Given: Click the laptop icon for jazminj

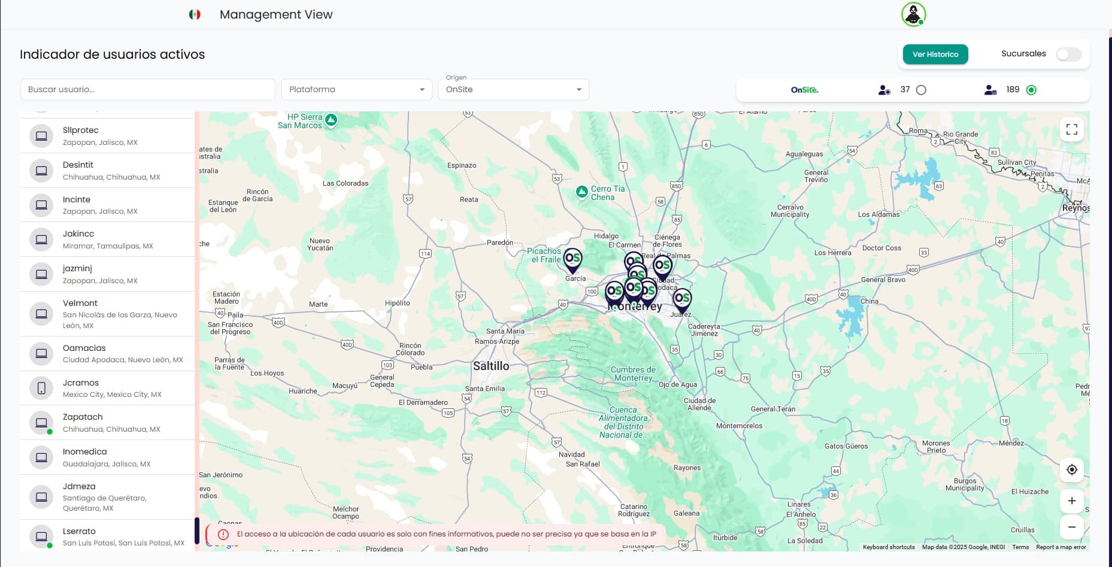Looking at the screenshot, I should 41,274.
